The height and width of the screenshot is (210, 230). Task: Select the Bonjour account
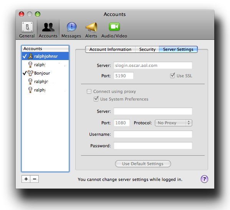(x=45, y=73)
